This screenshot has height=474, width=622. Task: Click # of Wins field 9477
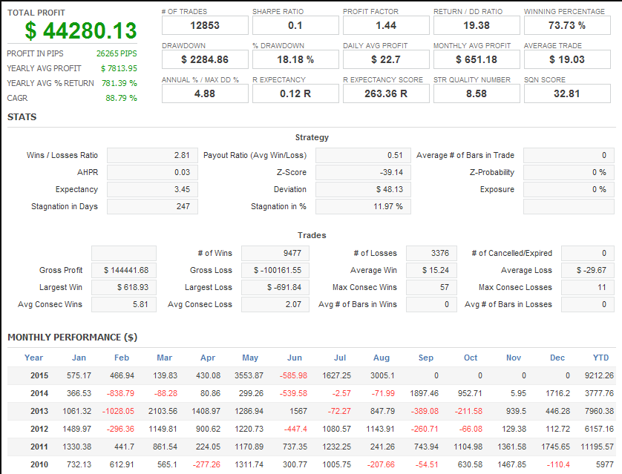click(275, 253)
